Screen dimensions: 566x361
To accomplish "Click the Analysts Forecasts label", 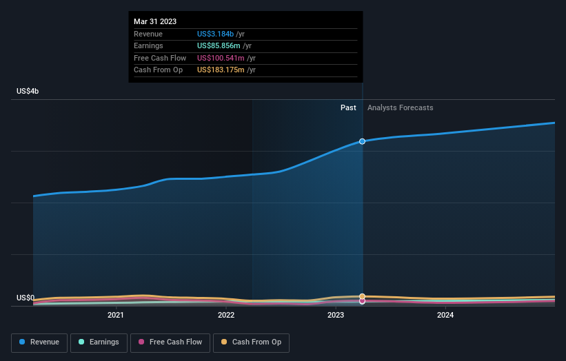I will [x=401, y=107].
